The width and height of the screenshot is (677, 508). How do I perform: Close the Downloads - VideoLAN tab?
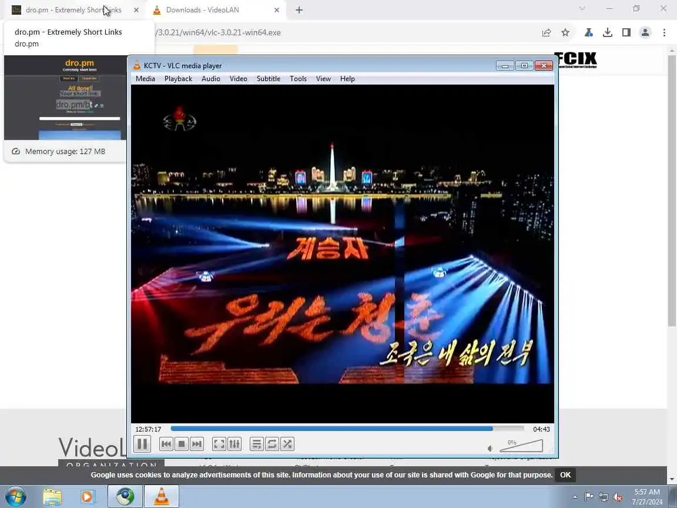tap(277, 10)
